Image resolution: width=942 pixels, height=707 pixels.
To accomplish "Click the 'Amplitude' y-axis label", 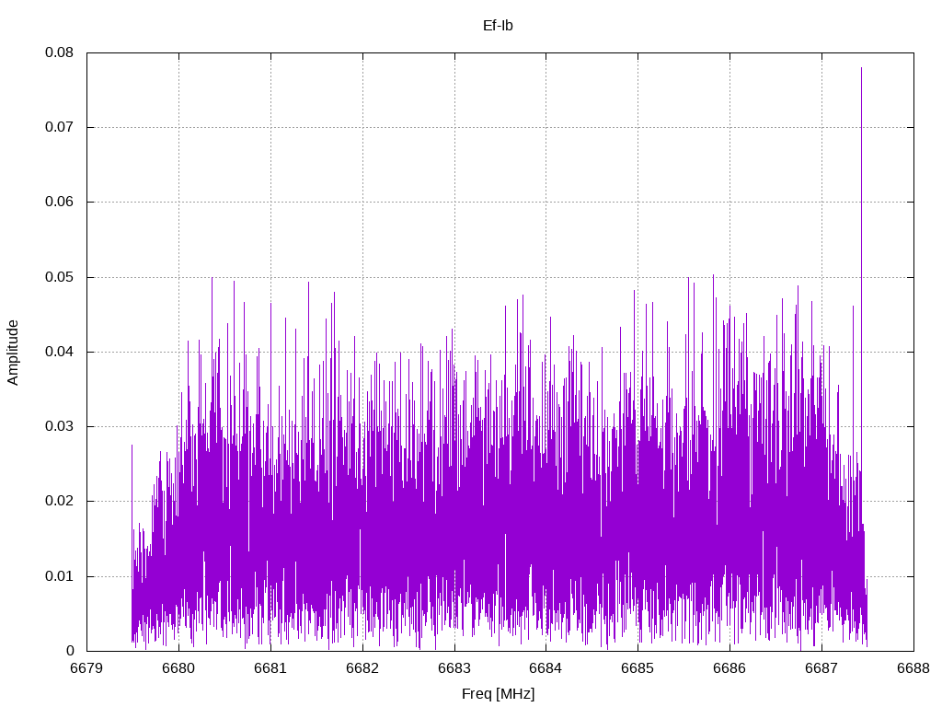I will click(13, 353).
